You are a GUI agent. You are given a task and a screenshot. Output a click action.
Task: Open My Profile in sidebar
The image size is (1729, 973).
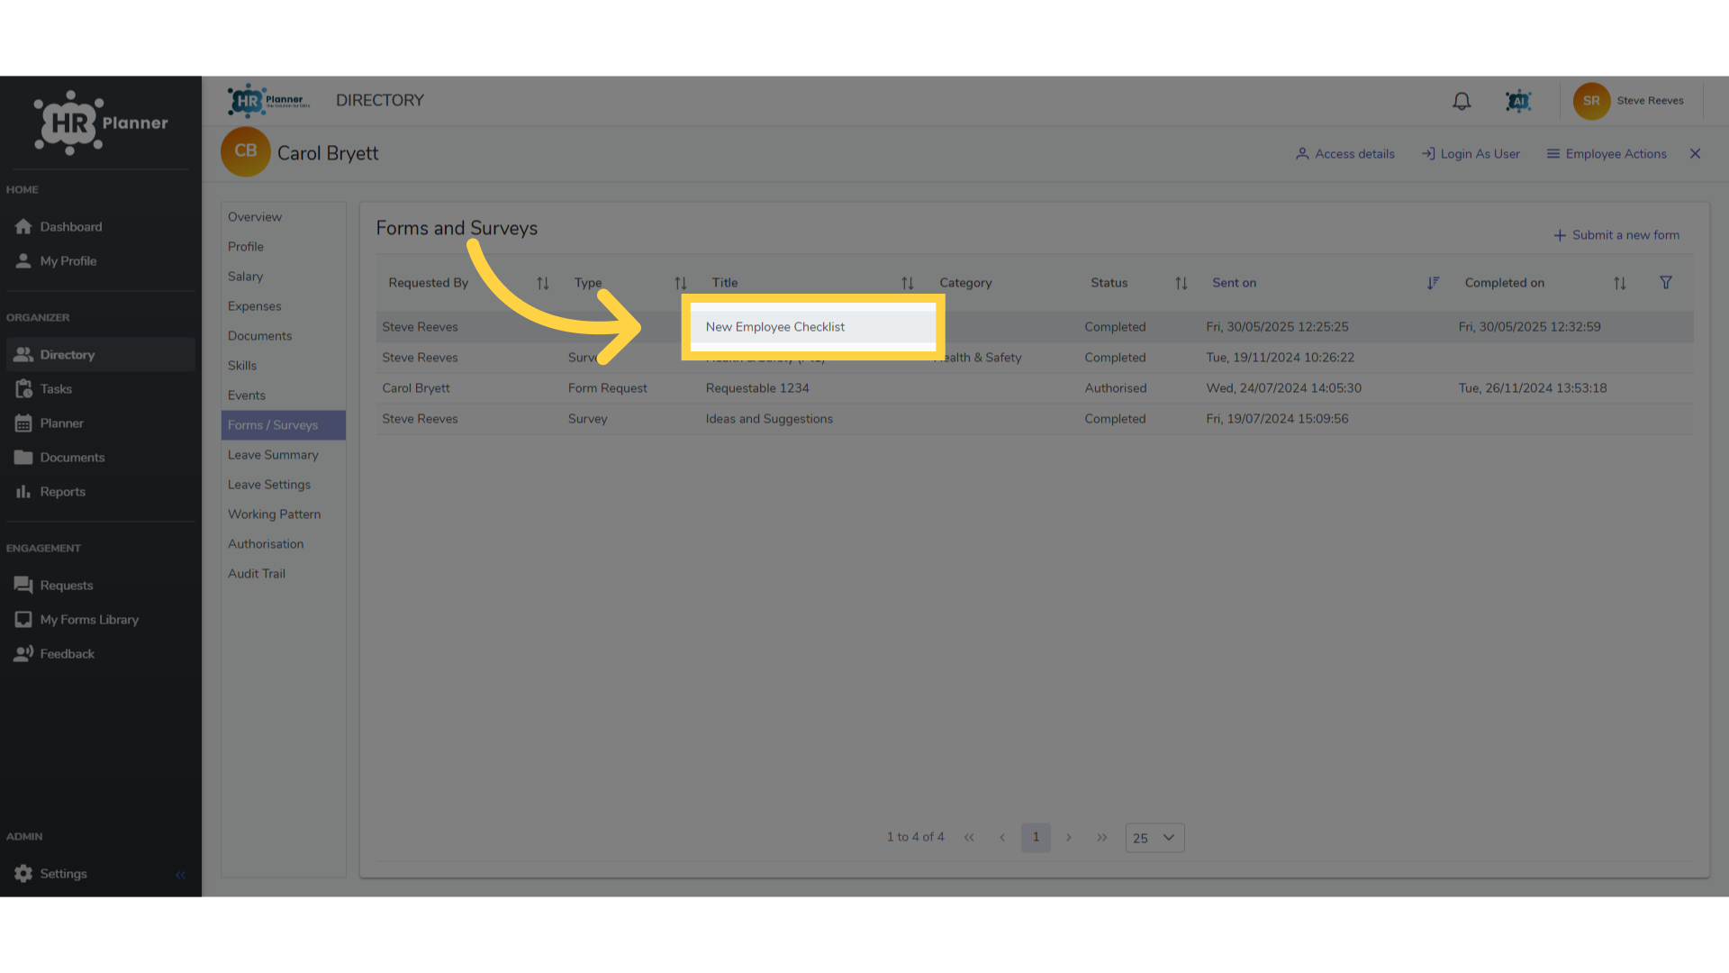[101, 261]
